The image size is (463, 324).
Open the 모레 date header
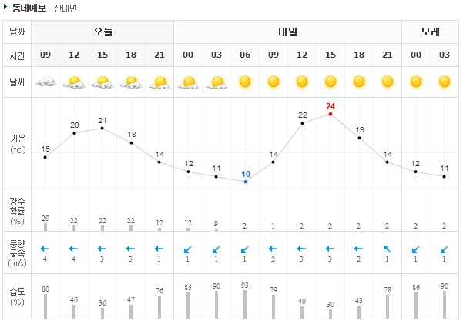(430, 32)
